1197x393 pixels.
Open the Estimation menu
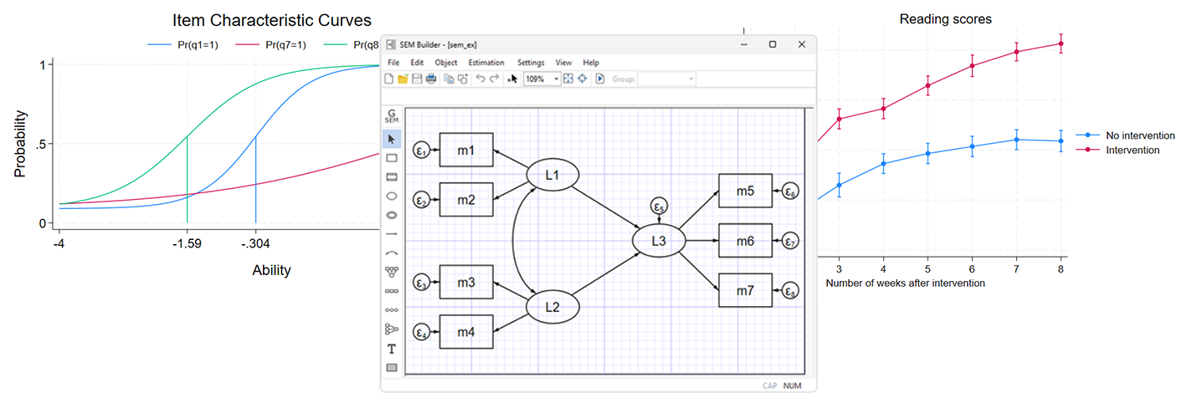pos(485,63)
